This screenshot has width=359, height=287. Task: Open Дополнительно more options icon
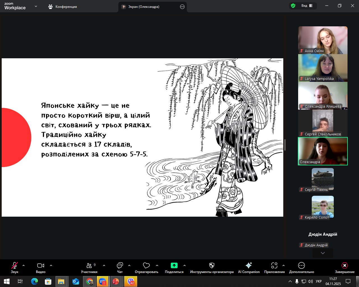point(302,266)
